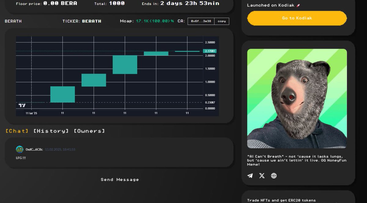
Task: Click the TradingView logo on chart
Action: pos(22,105)
